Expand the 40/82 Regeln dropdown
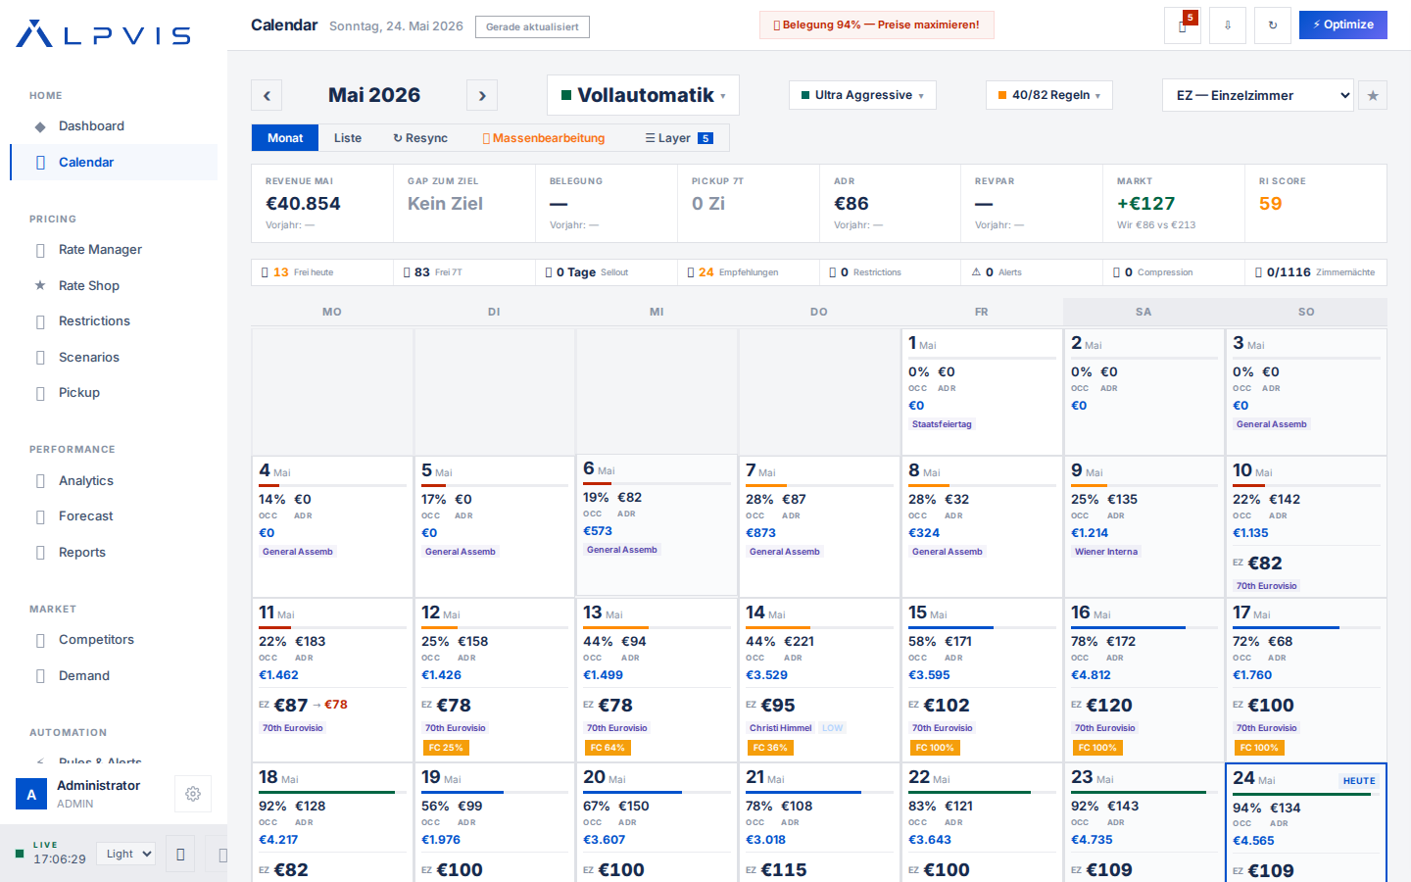This screenshot has height=882, width=1411. pyautogui.click(x=1049, y=95)
